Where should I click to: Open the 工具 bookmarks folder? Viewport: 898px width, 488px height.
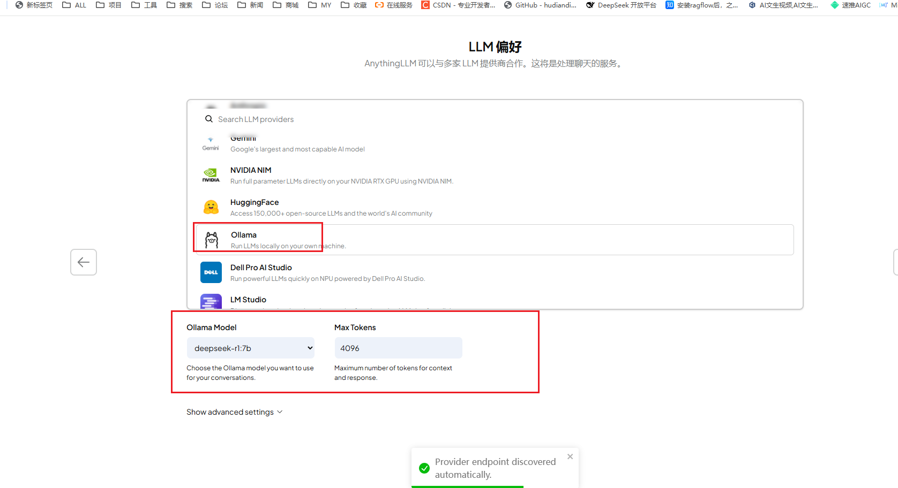[x=144, y=5]
